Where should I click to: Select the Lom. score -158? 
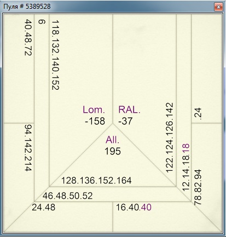click(95, 121)
